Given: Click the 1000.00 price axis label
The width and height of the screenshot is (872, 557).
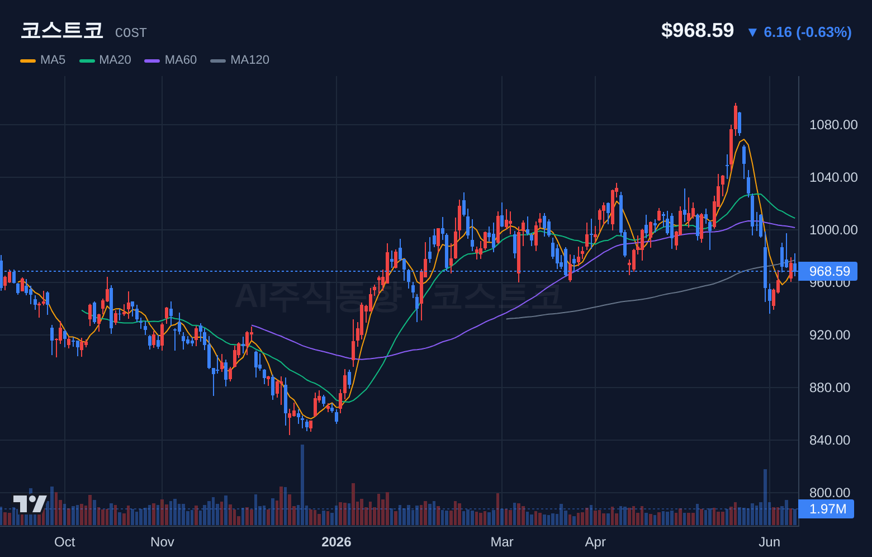Looking at the screenshot, I should [833, 230].
